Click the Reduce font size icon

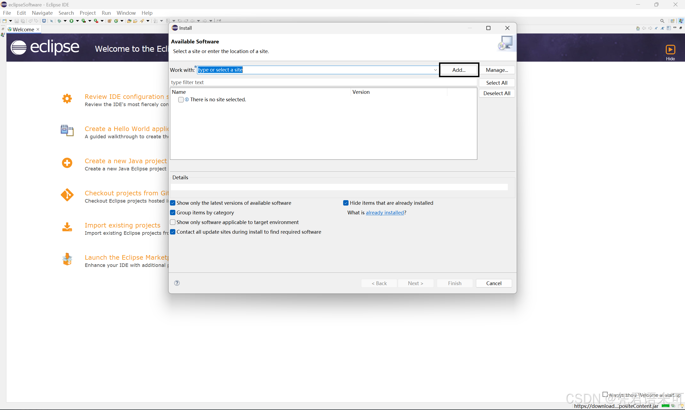pyautogui.click(x=656, y=28)
